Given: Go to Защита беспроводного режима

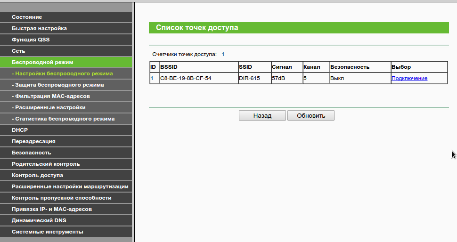Looking at the screenshot, I should pos(66,85).
